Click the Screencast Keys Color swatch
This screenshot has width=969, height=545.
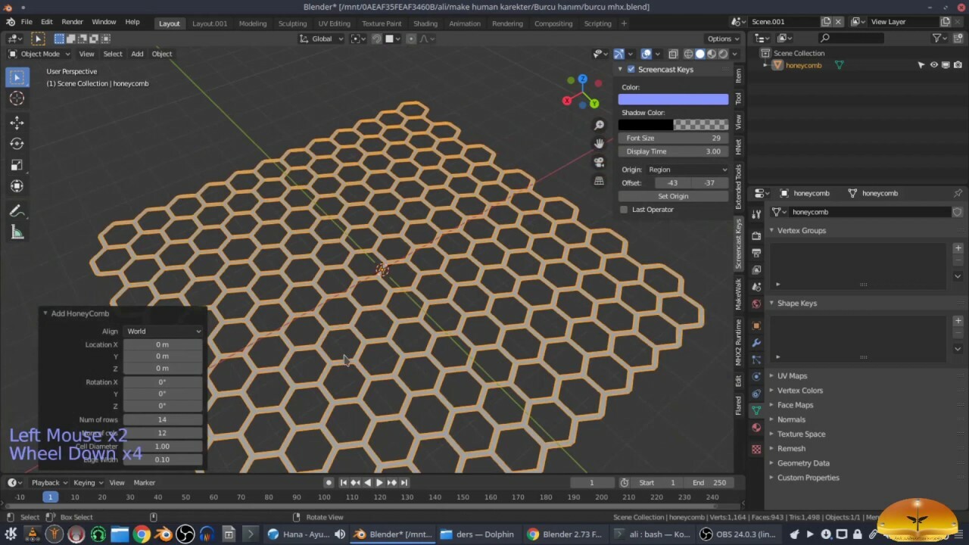point(673,98)
